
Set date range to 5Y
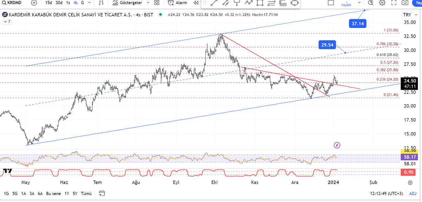tap(75, 194)
